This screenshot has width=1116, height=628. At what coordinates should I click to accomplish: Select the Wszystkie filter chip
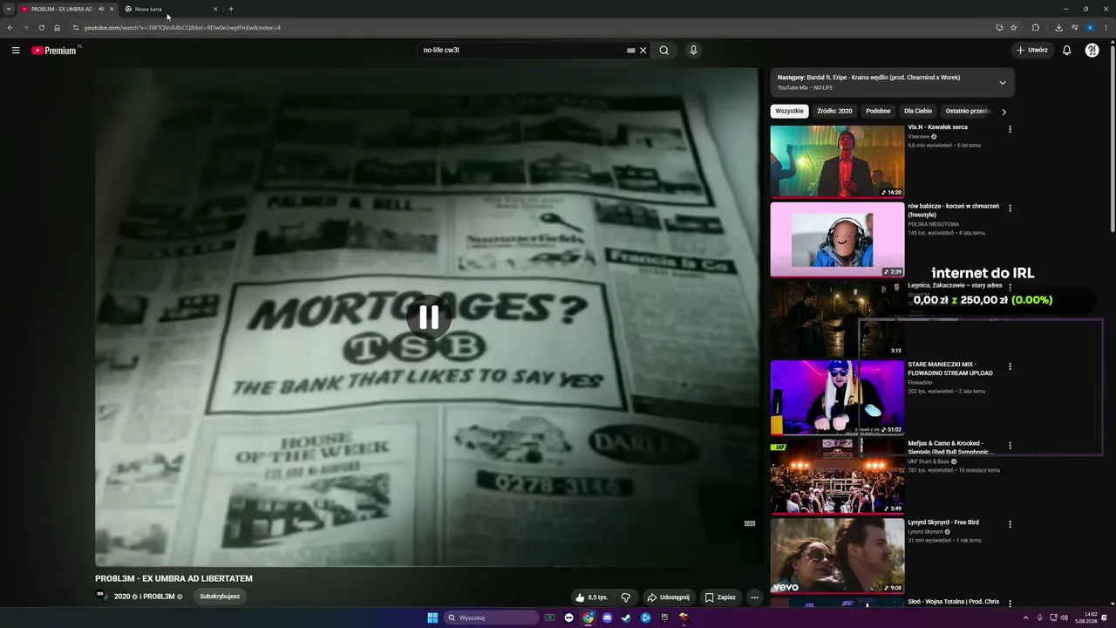click(790, 112)
